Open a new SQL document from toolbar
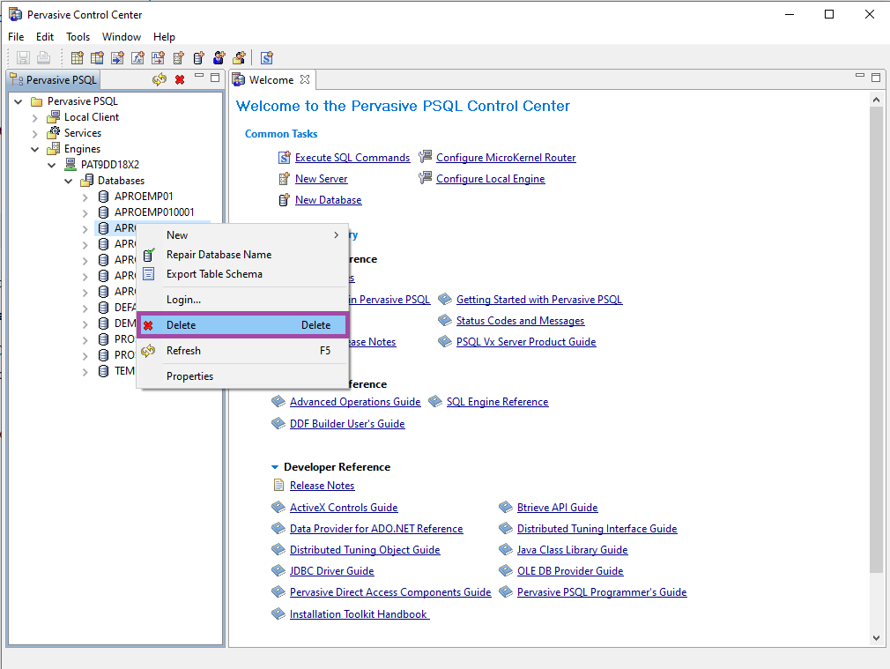This screenshot has width=890, height=669. tap(267, 57)
